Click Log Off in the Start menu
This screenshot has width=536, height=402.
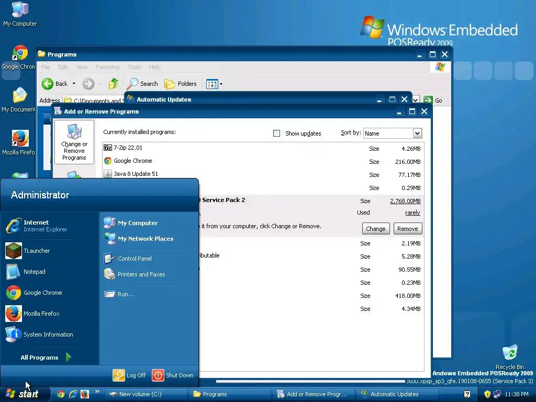[x=129, y=375]
